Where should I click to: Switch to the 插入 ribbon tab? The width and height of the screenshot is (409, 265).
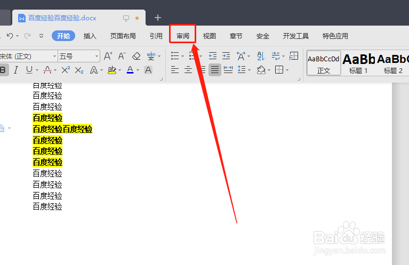coord(90,36)
